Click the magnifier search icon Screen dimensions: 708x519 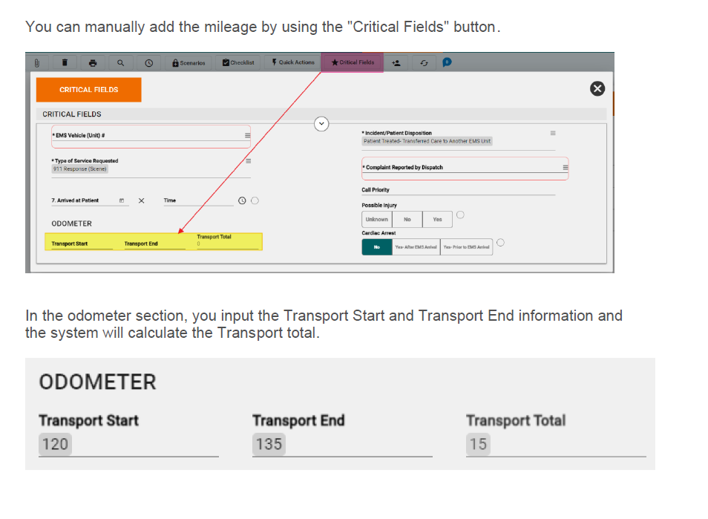[120, 63]
